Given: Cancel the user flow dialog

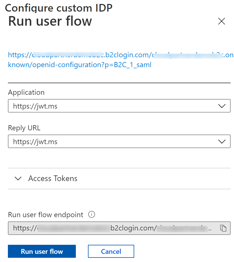Looking at the screenshot, I should point(111,251).
